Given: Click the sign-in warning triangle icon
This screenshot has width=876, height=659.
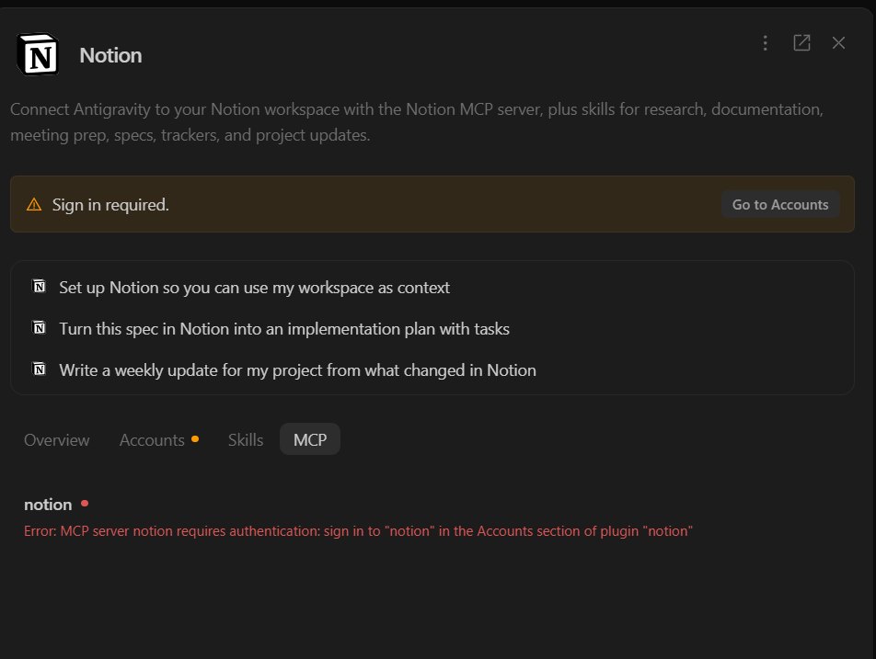Looking at the screenshot, I should [x=34, y=205].
